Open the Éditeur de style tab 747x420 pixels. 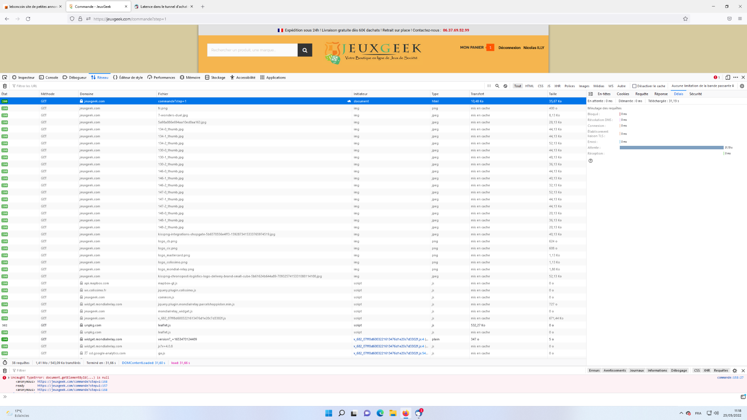coord(128,77)
